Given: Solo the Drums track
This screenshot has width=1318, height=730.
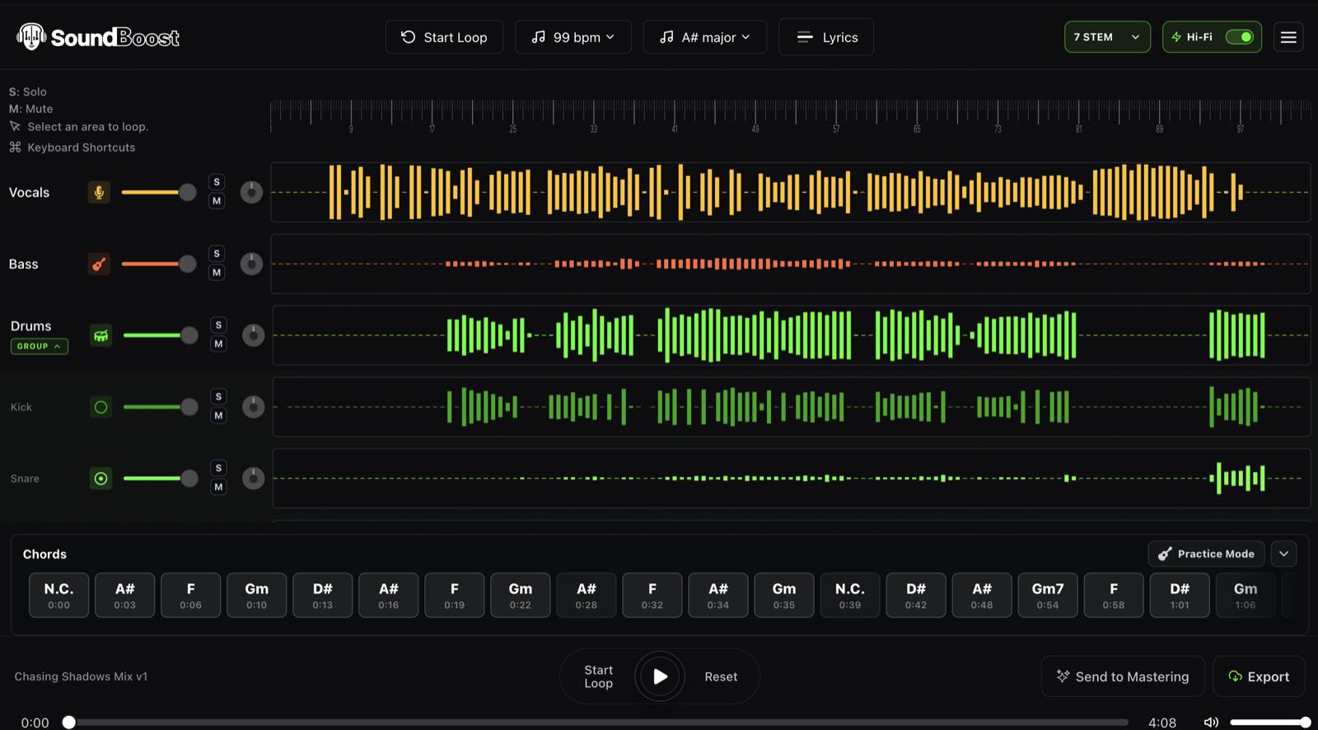Looking at the screenshot, I should [x=218, y=325].
